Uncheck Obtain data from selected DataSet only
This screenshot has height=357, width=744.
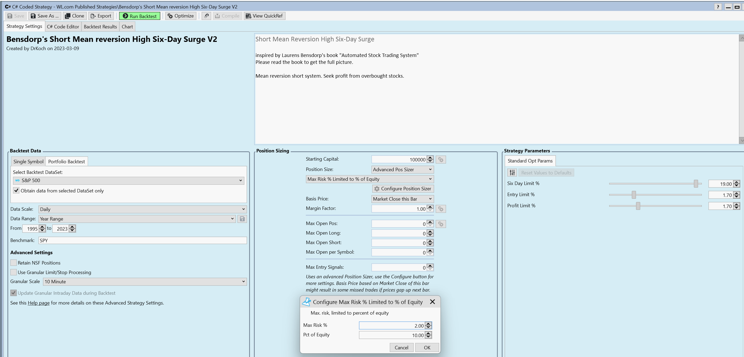click(16, 191)
